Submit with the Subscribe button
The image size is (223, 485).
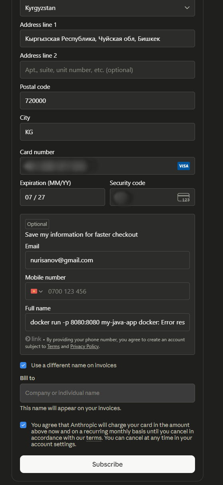coord(108,464)
